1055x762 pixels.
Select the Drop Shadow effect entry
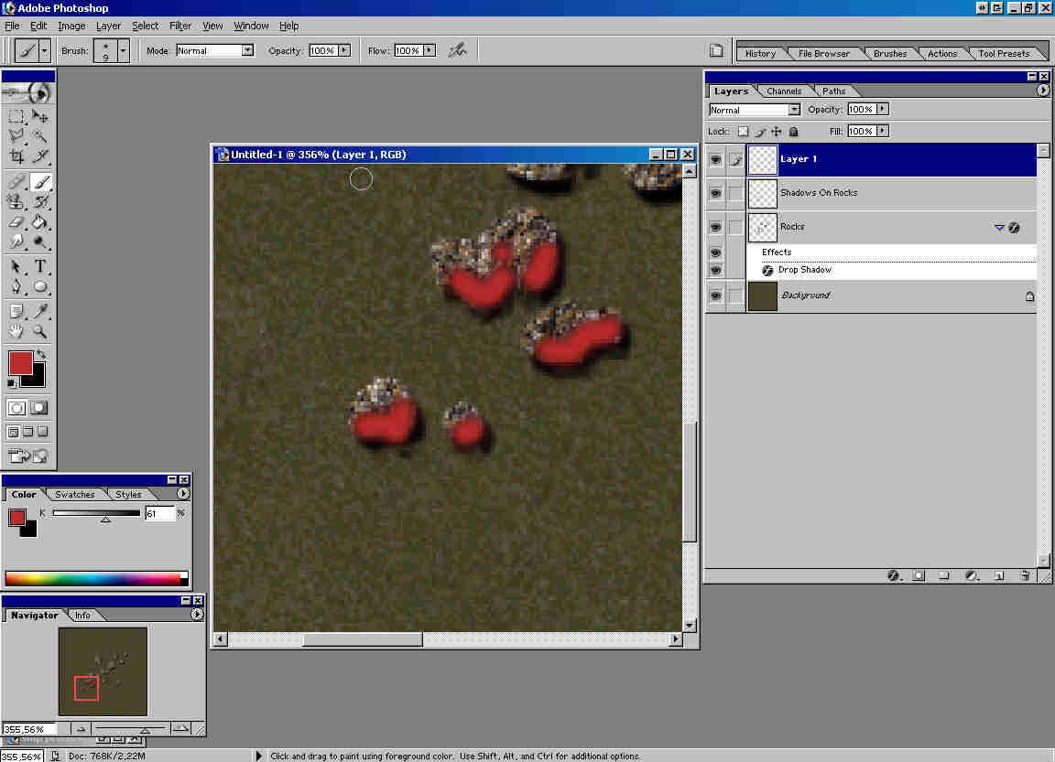(x=804, y=270)
